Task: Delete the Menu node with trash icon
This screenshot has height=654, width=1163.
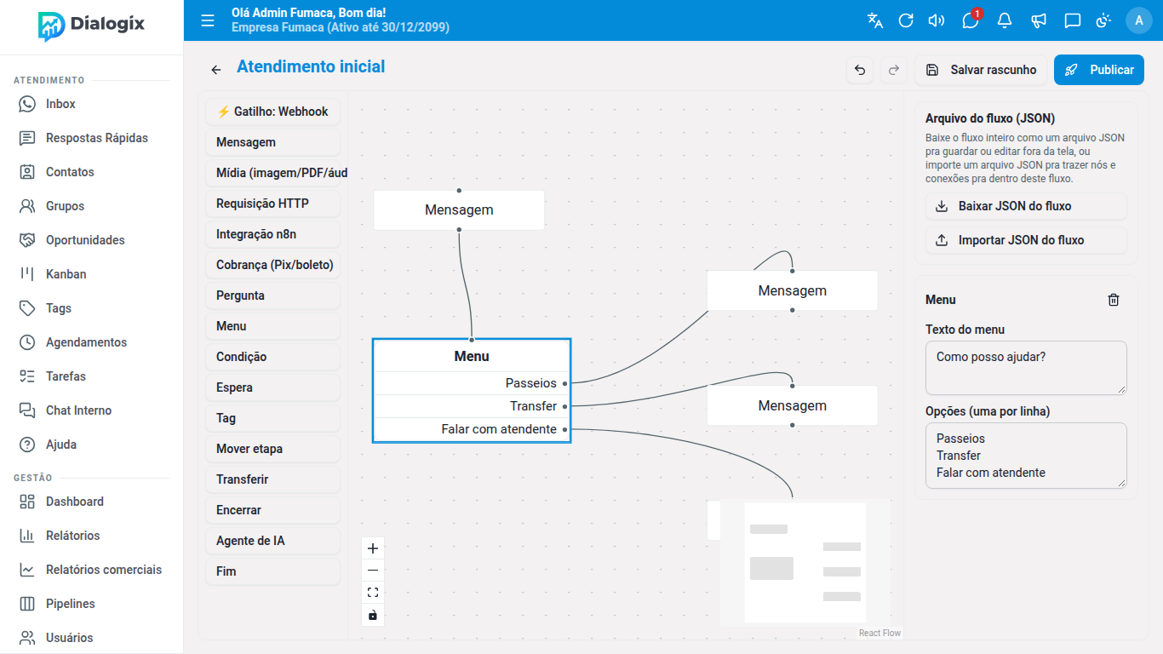Action: coord(1114,300)
